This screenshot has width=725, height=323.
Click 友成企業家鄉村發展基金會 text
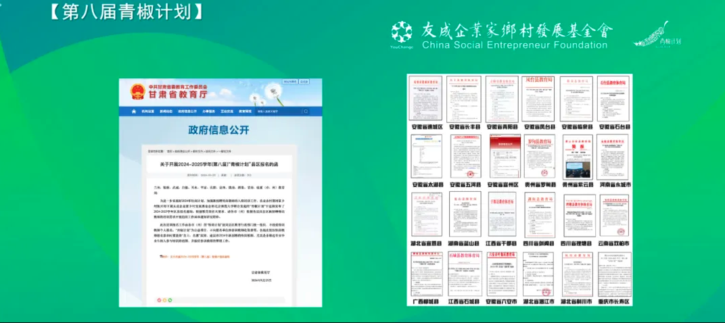517,31
